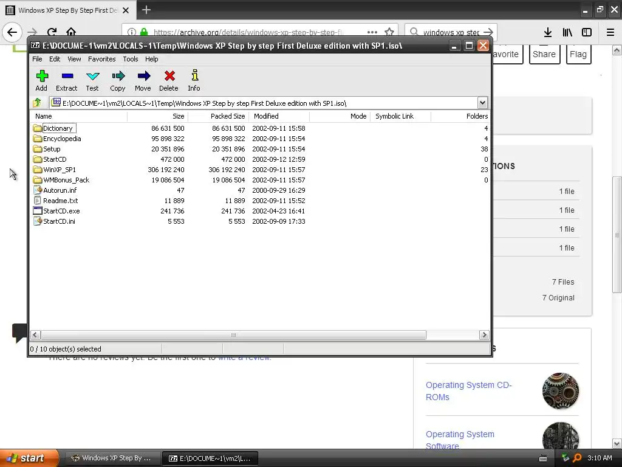Open the File menu in 7-Zip
Image resolution: width=622 pixels, height=467 pixels.
(37, 59)
